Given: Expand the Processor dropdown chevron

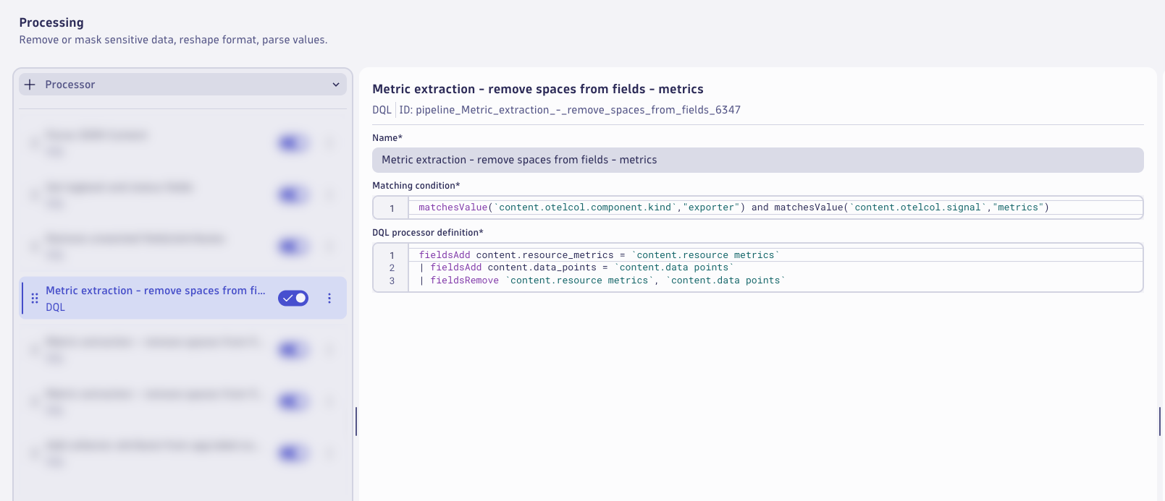Looking at the screenshot, I should click(336, 85).
